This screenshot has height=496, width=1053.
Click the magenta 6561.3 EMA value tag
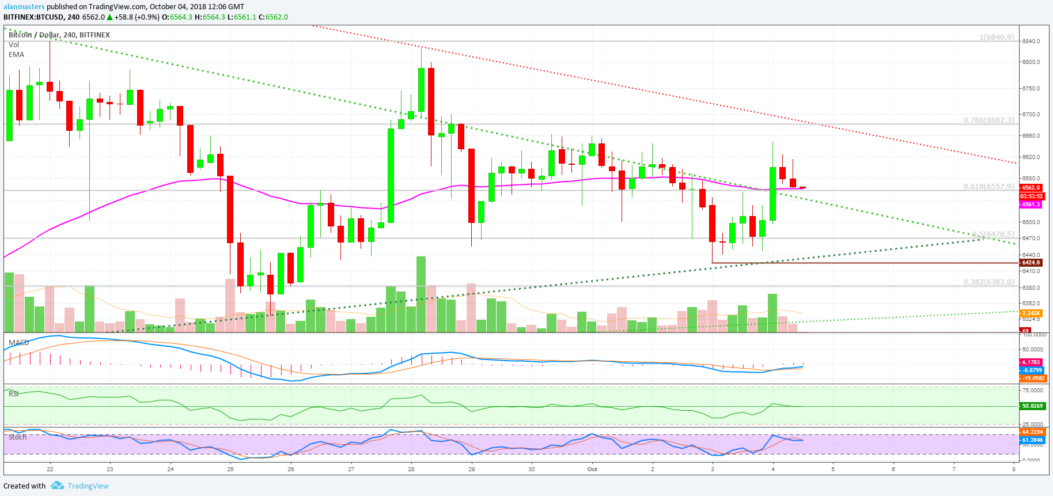tap(1031, 204)
